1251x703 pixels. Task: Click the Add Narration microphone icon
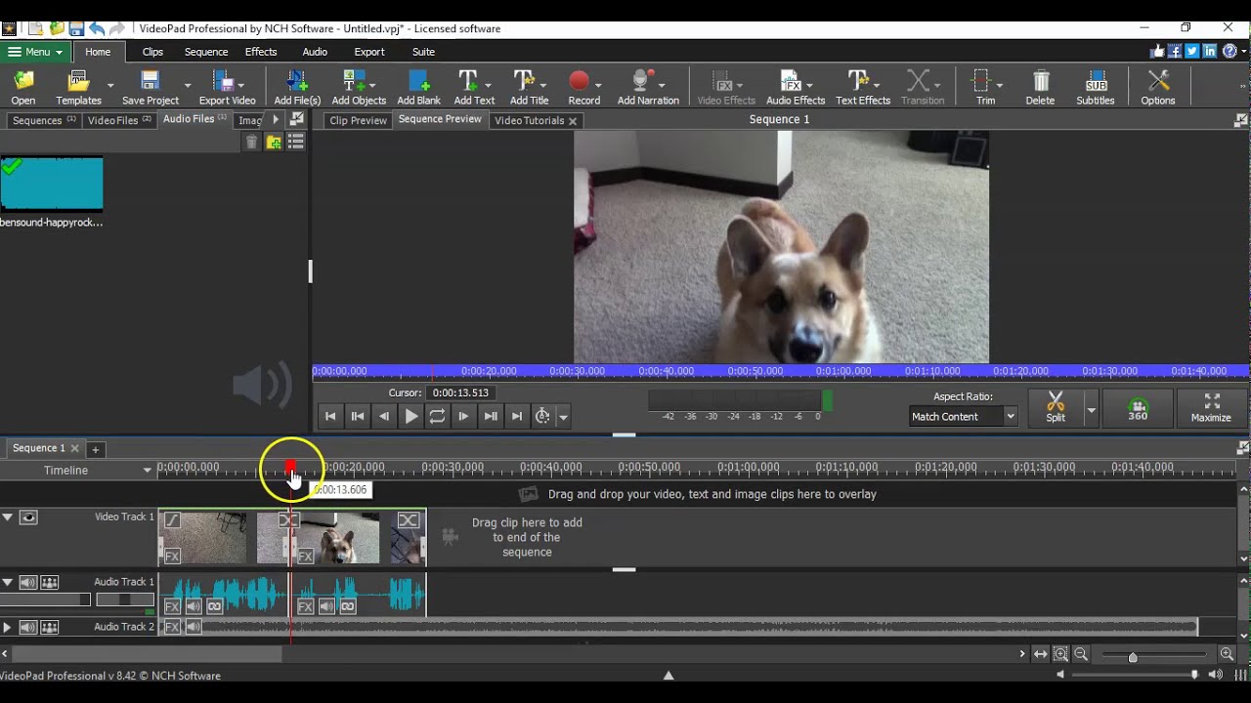pyautogui.click(x=642, y=81)
